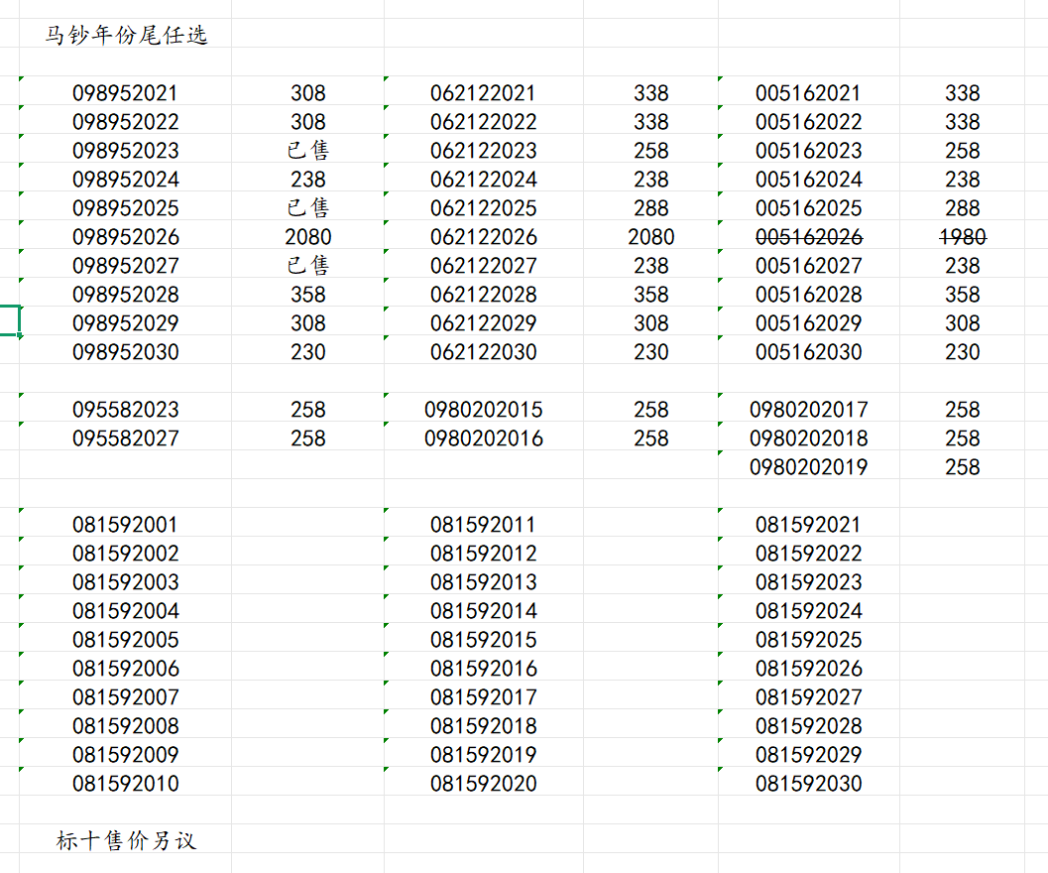This screenshot has height=873, width=1048.
Task: Select the green-outlined active cell at left edge
Action: [9, 321]
